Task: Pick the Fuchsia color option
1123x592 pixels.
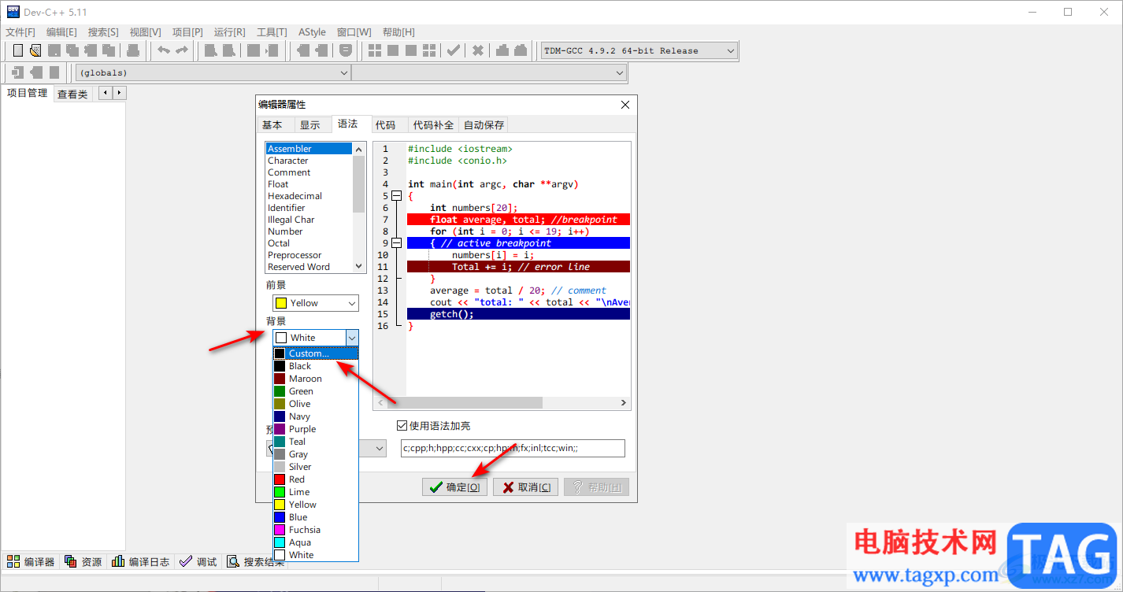Action: (x=316, y=530)
